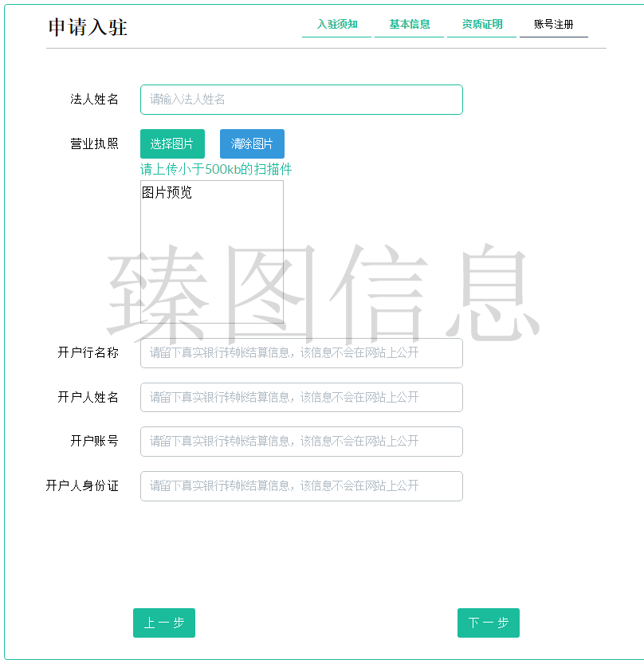
Task: Click the 开户账号 label
Action: point(94,441)
